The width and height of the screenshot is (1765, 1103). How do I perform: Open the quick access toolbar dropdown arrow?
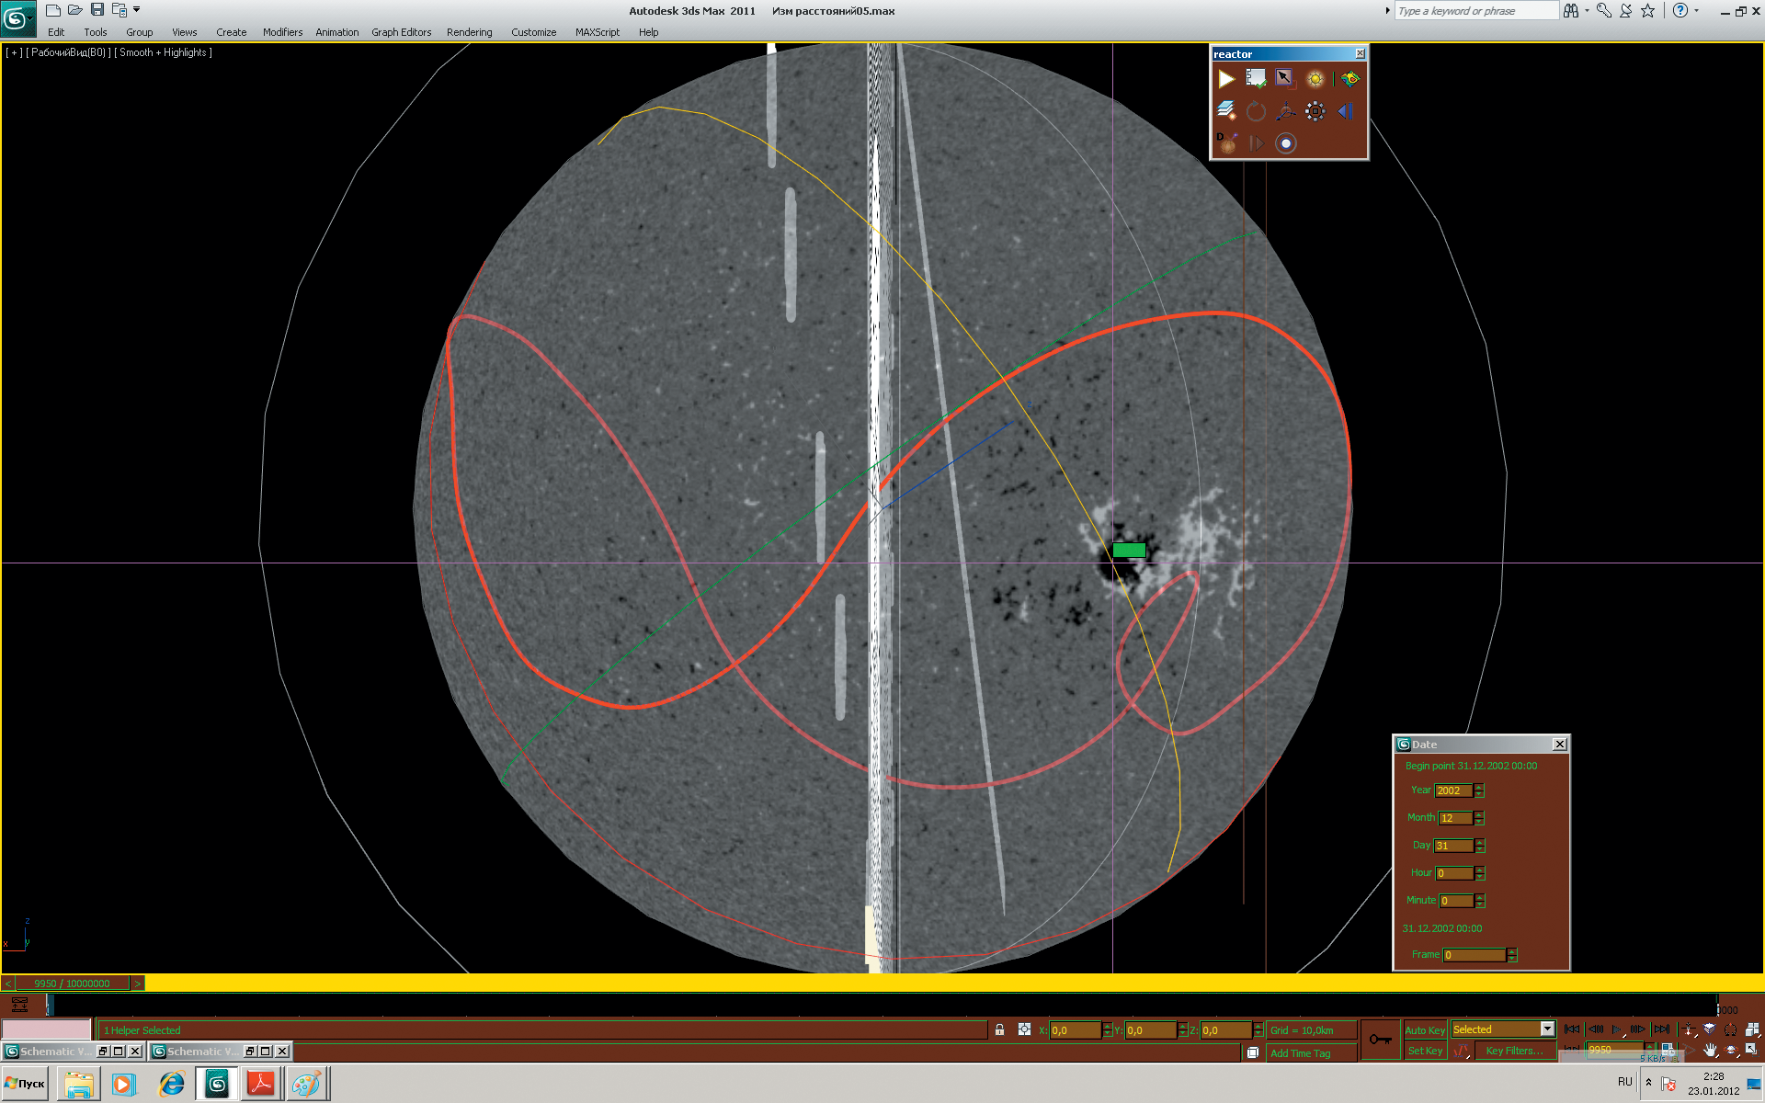click(137, 10)
